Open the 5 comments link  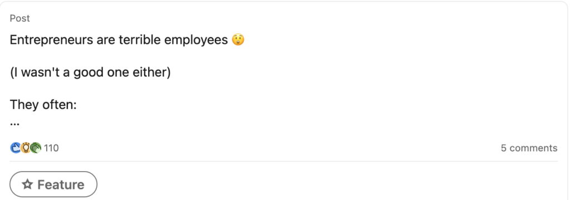529,148
